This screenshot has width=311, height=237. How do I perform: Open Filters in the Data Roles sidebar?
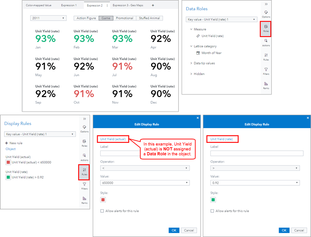click(x=266, y=71)
